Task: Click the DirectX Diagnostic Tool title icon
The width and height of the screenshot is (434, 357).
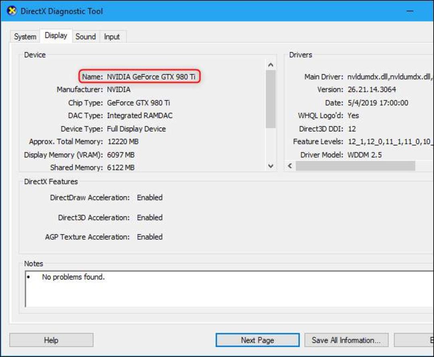Action: (12, 11)
